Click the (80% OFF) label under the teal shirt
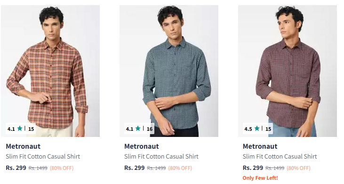 180,168
